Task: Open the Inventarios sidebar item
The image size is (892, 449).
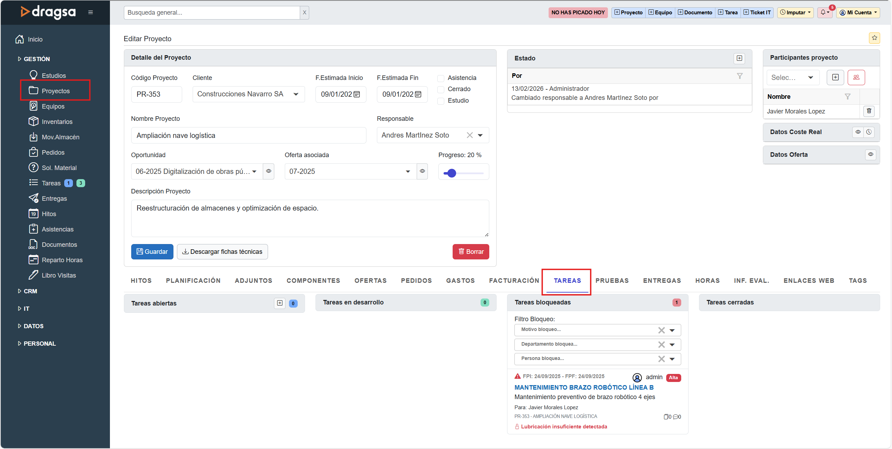Action: tap(57, 122)
